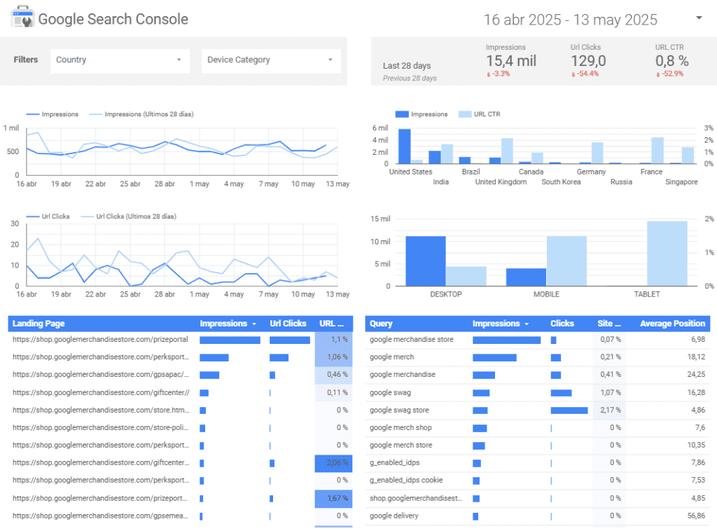Click average position value 6,98
Image resolution: width=717 pixels, height=531 pixels.
point(698,339)
